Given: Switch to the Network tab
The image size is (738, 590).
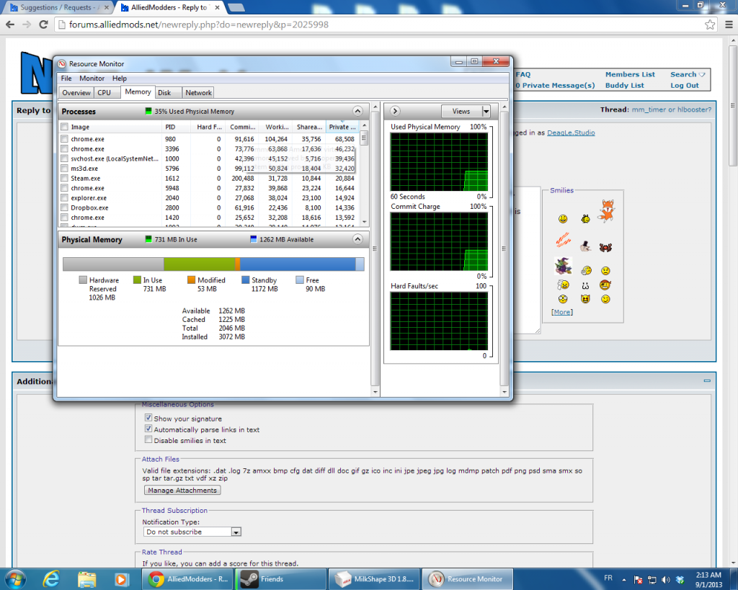Looking at the screenshot, I should (x=198, y=93).
